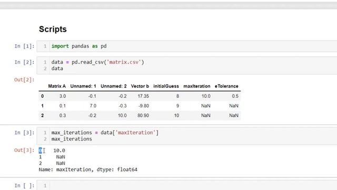Click the row index 0 in the dataframe
This screenshot has height=190, width=337.
coord(42,96)
